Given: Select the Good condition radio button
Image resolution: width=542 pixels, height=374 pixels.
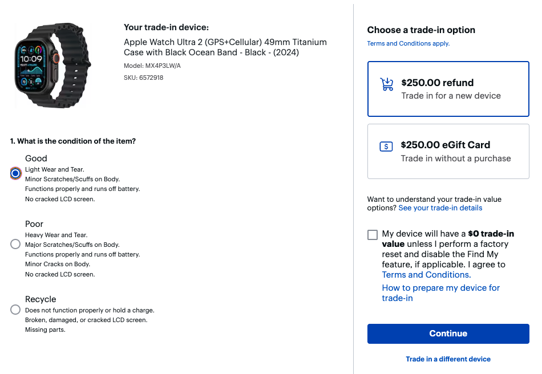Looking at the screenshot, I should [15, 173].
